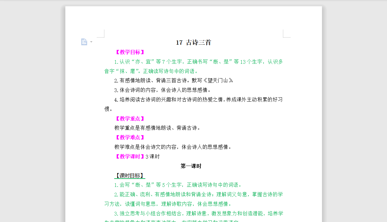Click the line 3.体会诗词的内容
Screen dimensions: 387x222
[162, 90]
